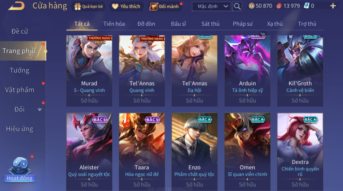Viewport: 343px width, 191px height.
Task: Click the golden back arrow icon
Action: point(16,6)
